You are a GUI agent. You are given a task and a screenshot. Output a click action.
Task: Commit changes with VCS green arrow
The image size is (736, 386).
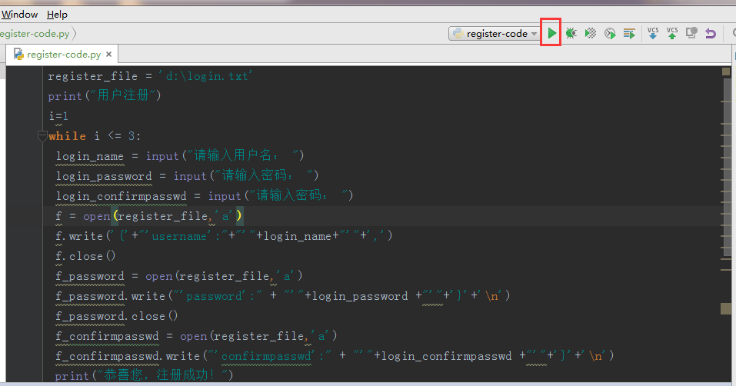(672, 33)
